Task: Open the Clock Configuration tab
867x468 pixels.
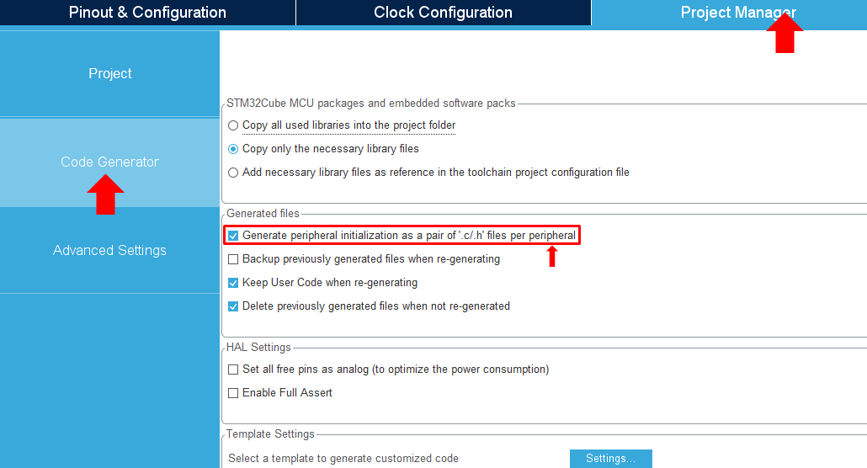Action: 443,13
